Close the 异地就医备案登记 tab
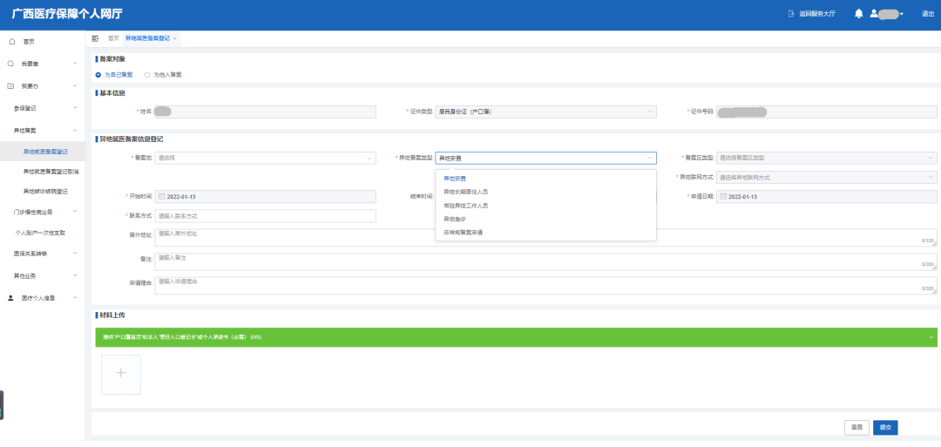 pos(175,38)
